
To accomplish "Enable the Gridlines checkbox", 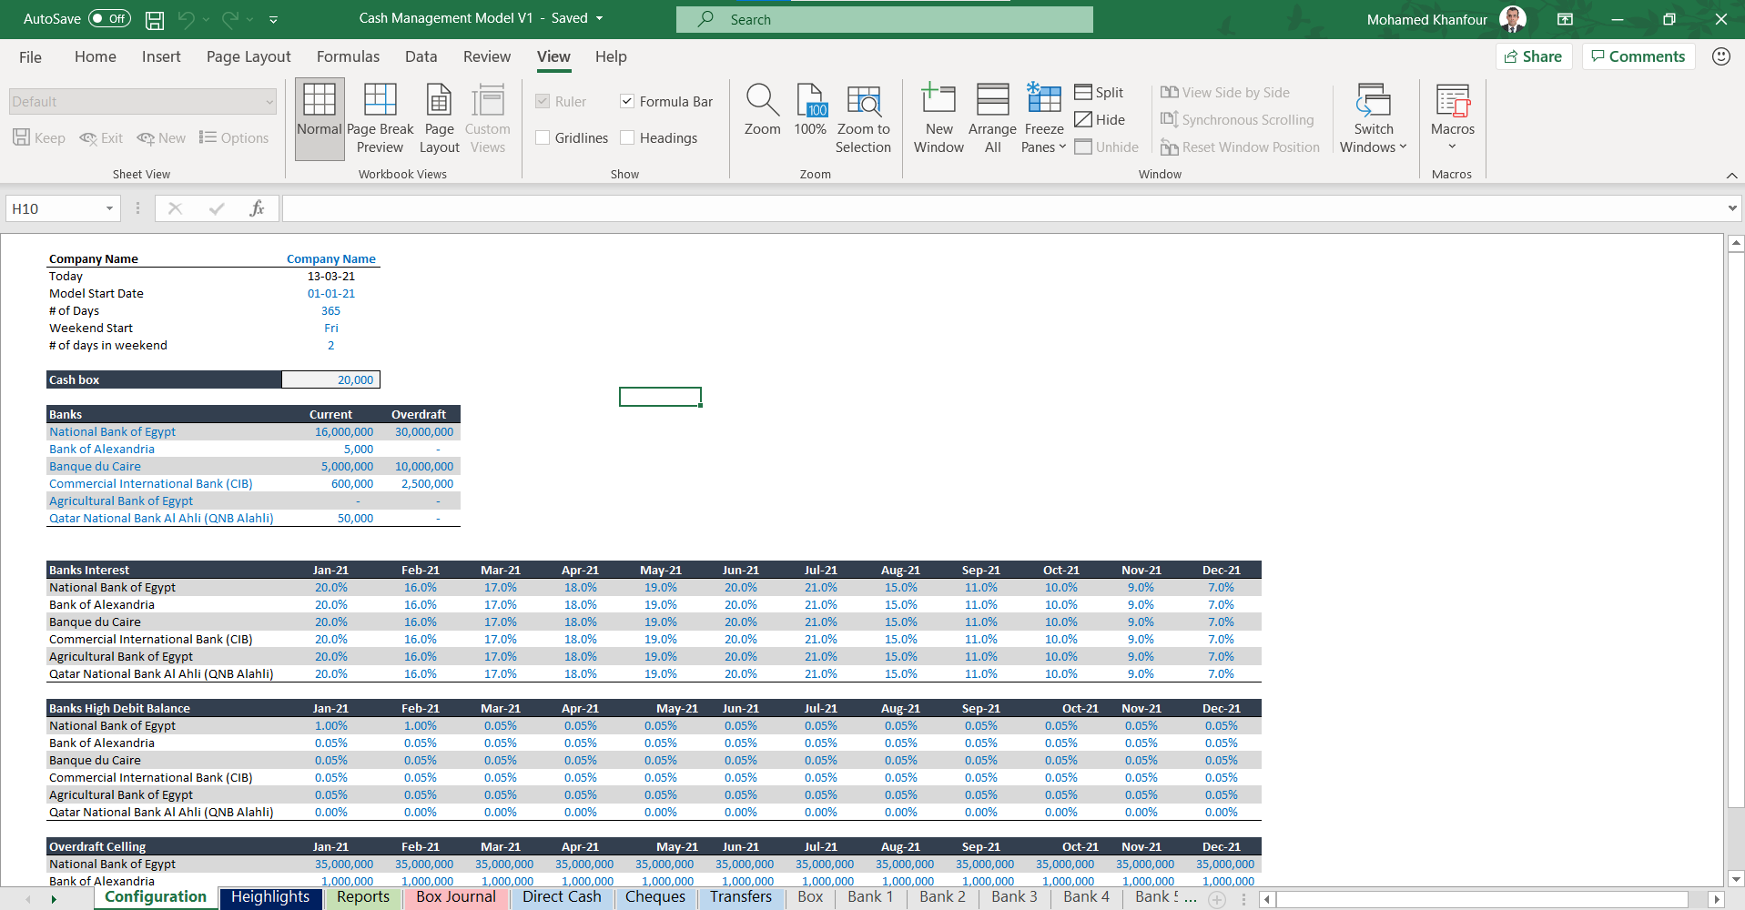I will click(543, 137).
